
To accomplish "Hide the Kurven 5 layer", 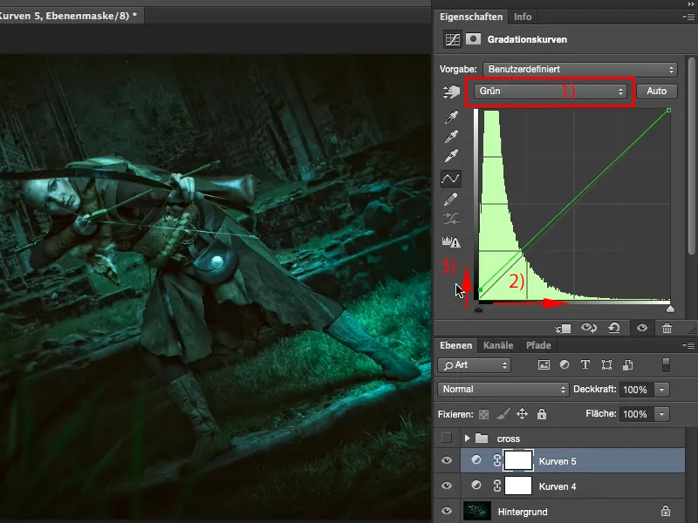I will [447, 460].
